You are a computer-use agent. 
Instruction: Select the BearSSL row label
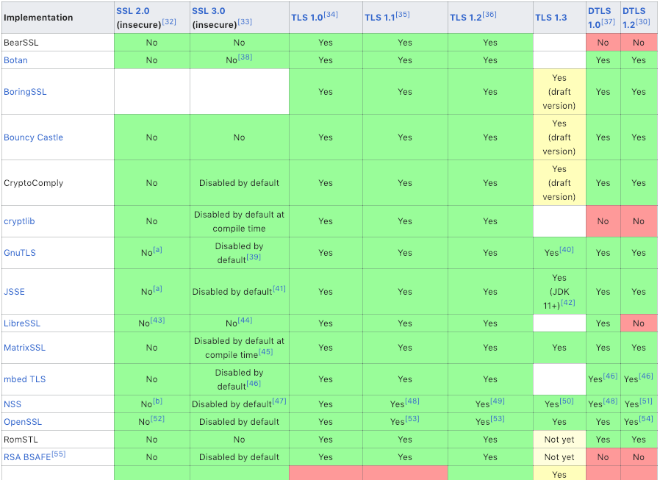[x=21, y=43]
